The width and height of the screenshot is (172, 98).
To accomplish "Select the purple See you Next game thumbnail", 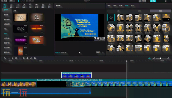I will click(20, 40).
